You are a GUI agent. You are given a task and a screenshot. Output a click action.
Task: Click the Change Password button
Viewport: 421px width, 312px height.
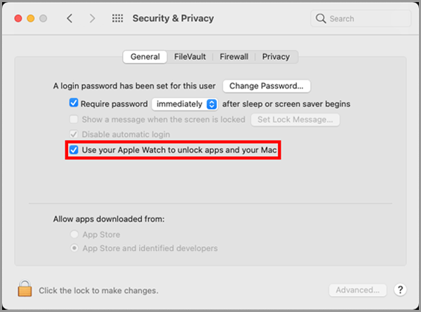[266, 86]
